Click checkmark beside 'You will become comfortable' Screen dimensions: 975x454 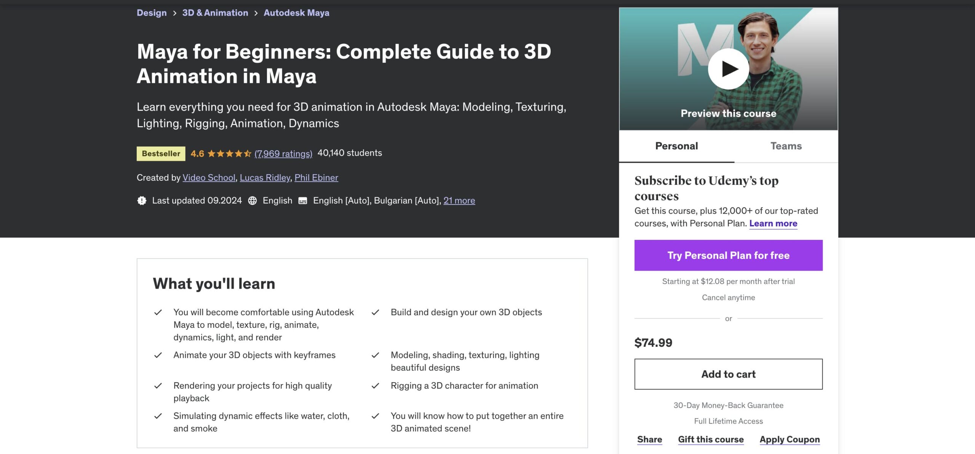point(158,313)
